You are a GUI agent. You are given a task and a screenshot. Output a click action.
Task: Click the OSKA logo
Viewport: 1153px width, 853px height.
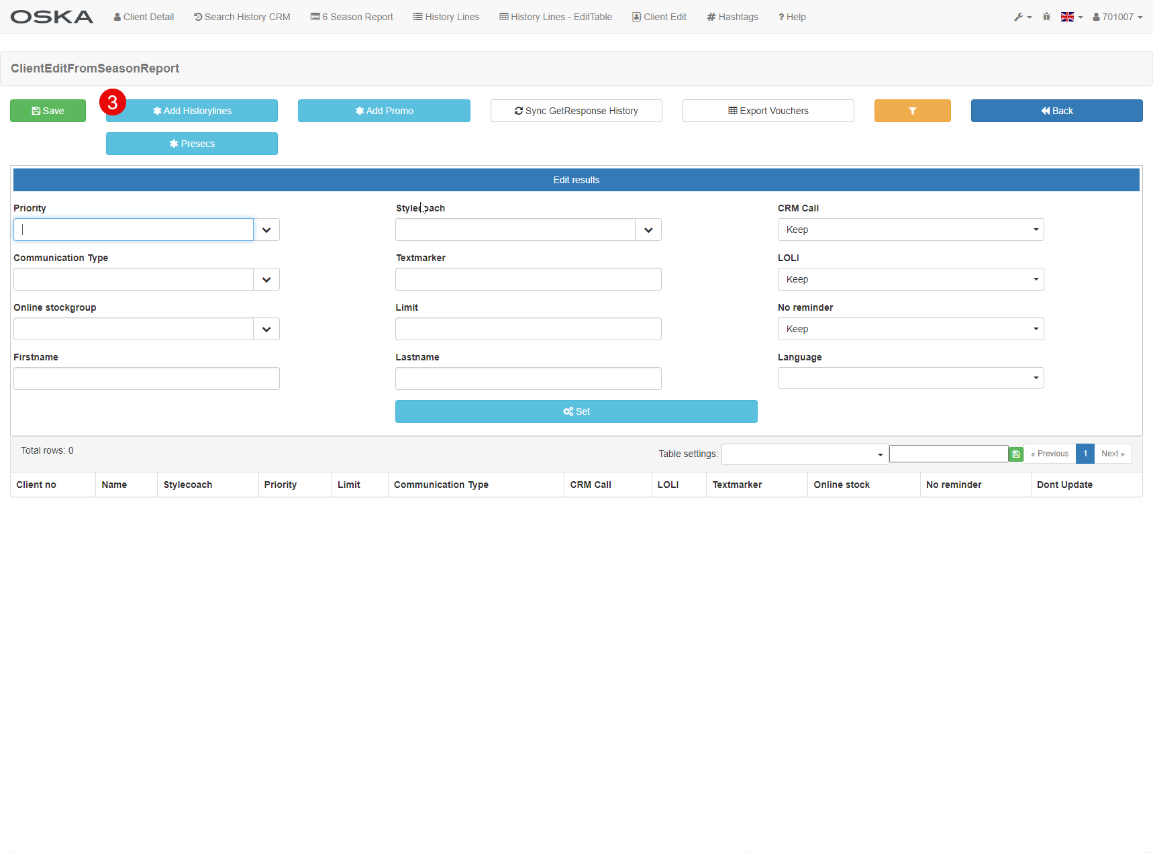coord(52,17)
